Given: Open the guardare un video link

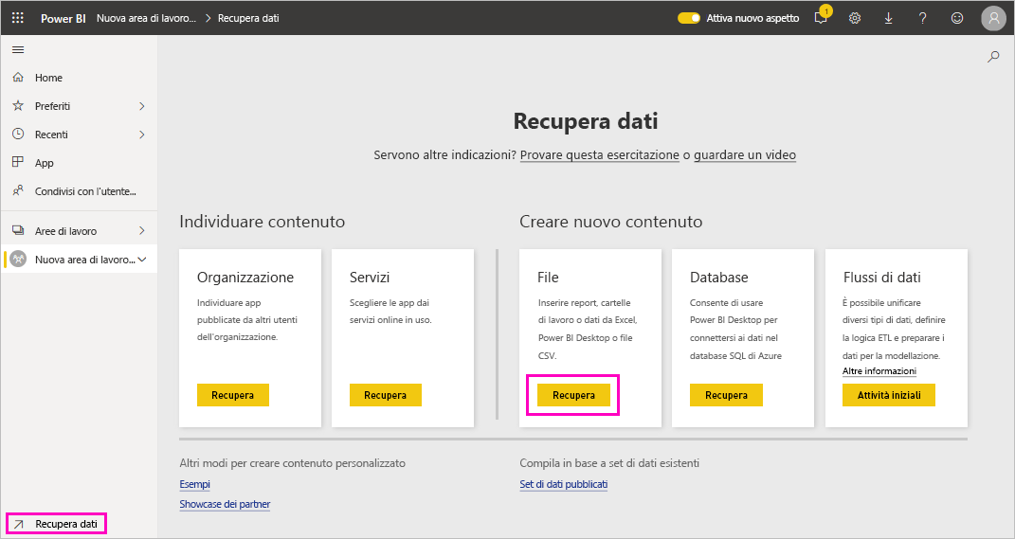Looking at the screenshot, I should pyautogui.click(x=745, y=155).
